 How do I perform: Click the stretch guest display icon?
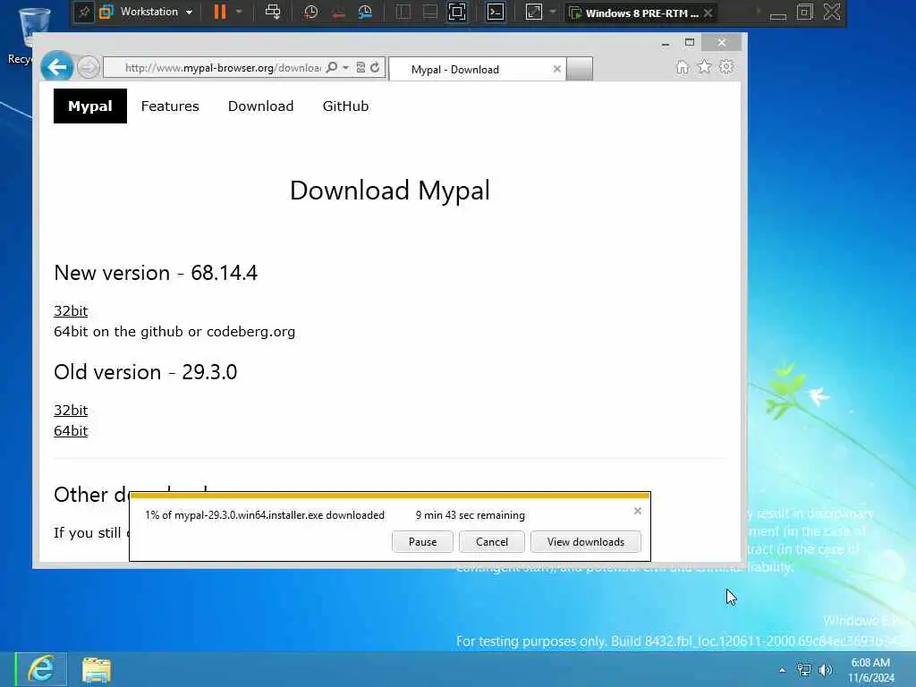point(534,13)
